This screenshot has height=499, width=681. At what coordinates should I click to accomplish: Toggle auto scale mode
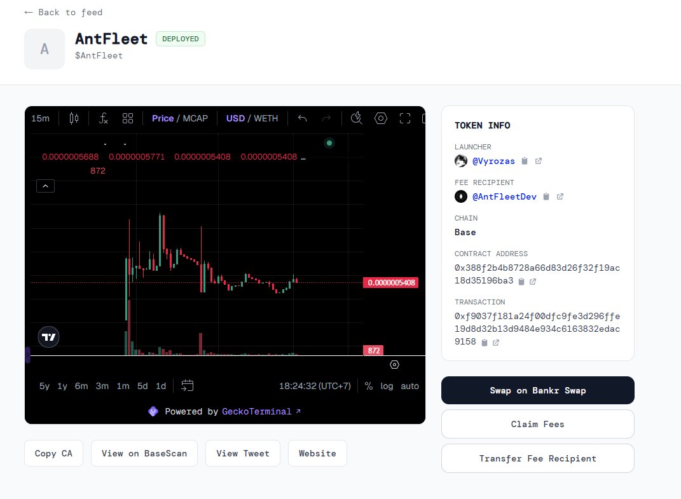(x=409, y=386)
